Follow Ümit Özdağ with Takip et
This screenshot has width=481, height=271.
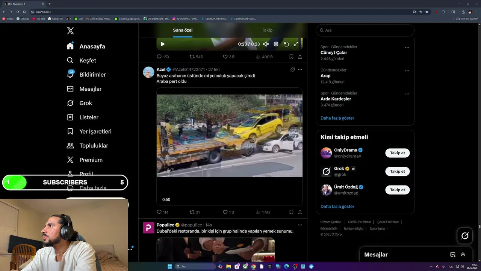coord(397,190)
